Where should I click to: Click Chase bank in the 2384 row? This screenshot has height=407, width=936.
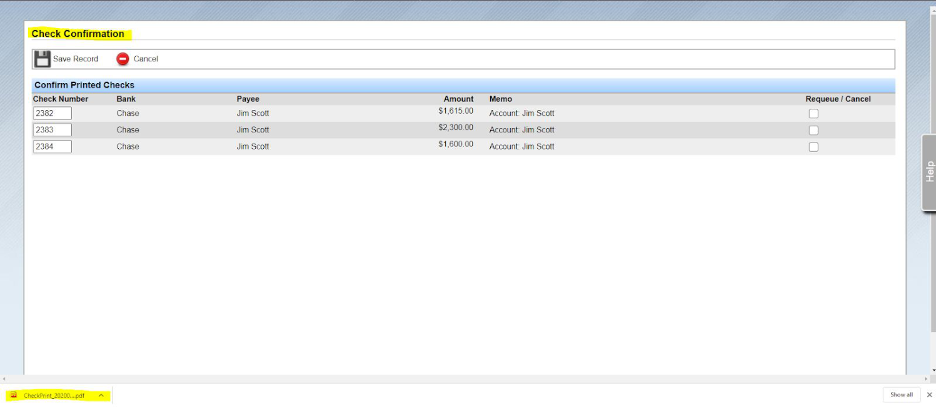(128, 146)
